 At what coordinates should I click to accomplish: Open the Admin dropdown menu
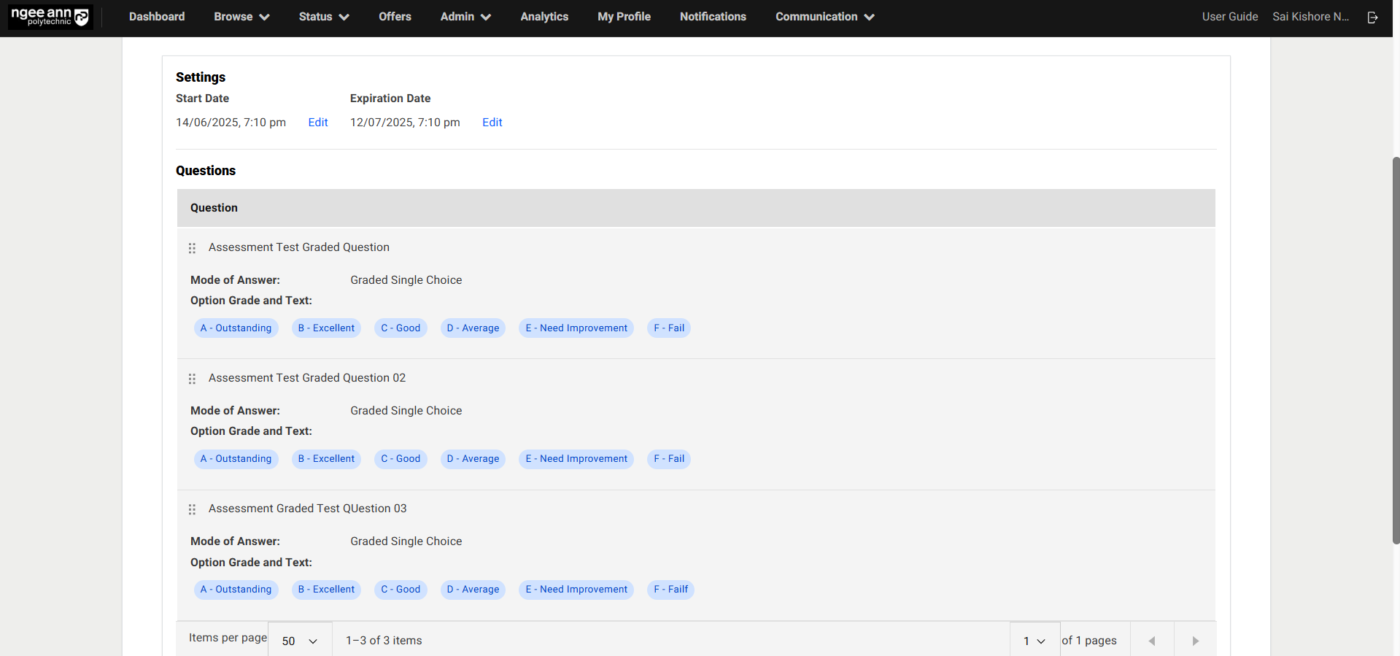(465, 17)
